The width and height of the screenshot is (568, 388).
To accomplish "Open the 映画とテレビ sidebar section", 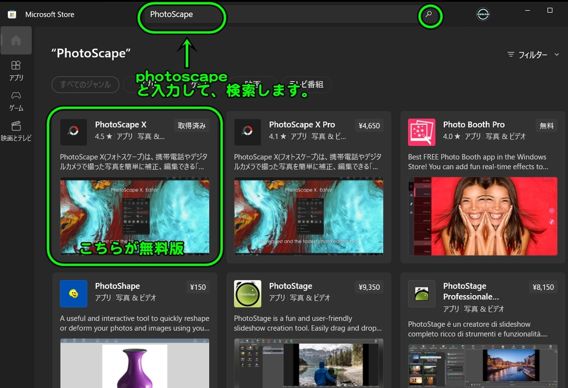I will 16,131.
